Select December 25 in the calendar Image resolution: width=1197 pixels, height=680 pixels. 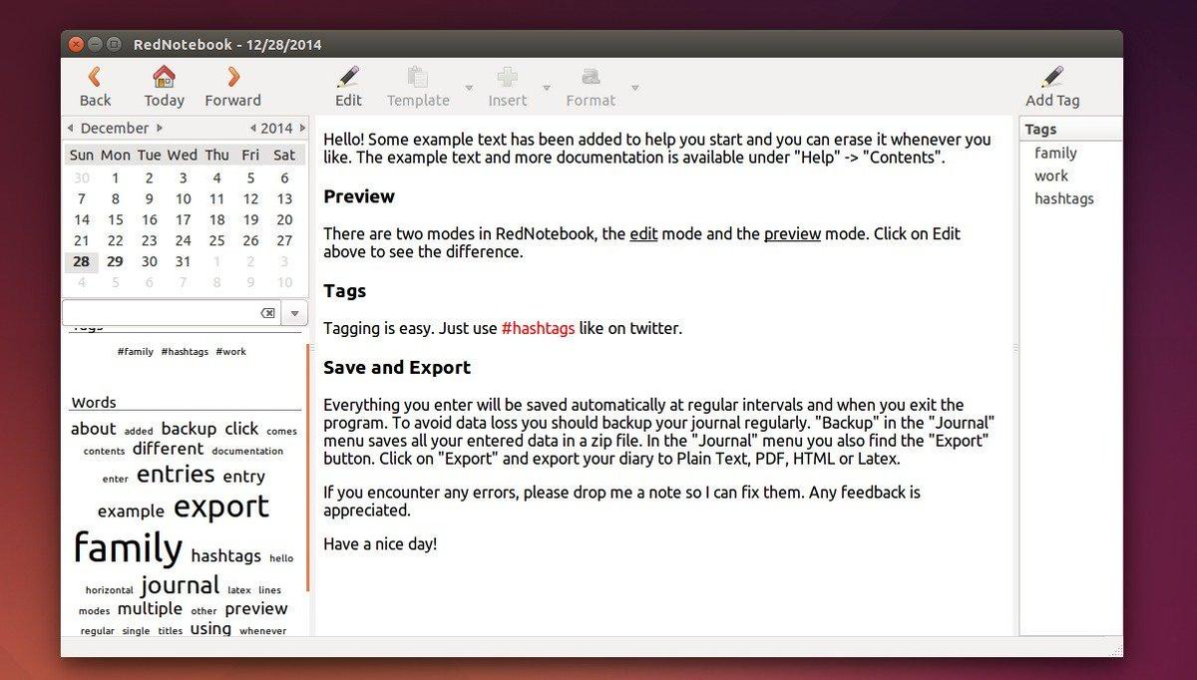(216, 240)
